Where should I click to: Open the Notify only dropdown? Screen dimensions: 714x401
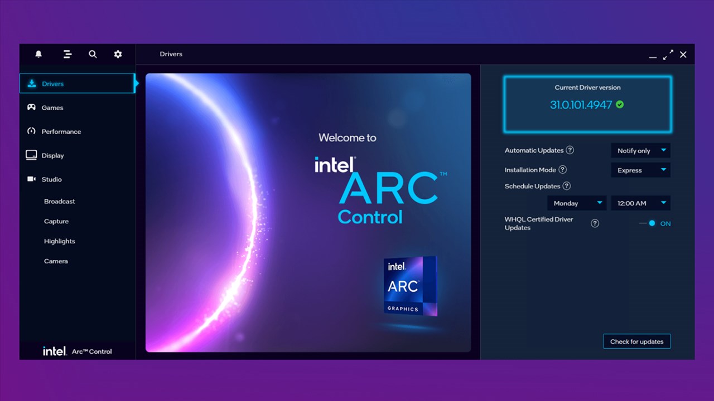pyautogui.click(x=640, y=150)
